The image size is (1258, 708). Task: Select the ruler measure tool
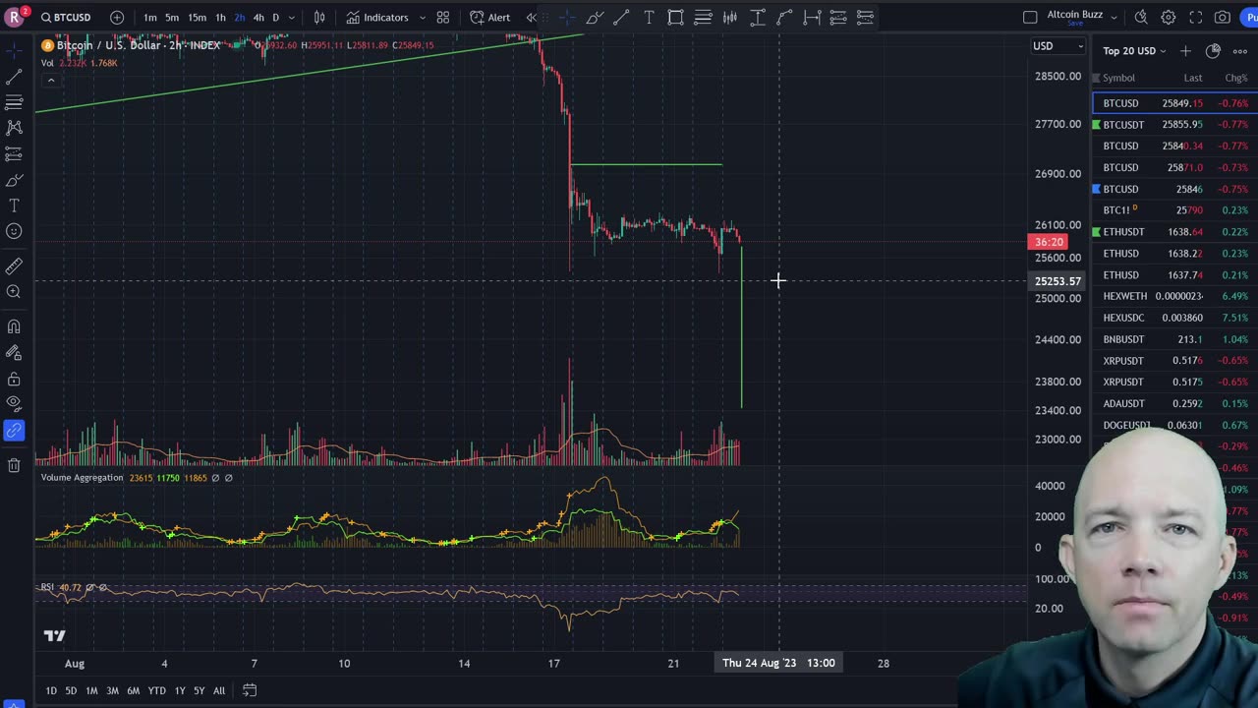click(x=14, y=265)
